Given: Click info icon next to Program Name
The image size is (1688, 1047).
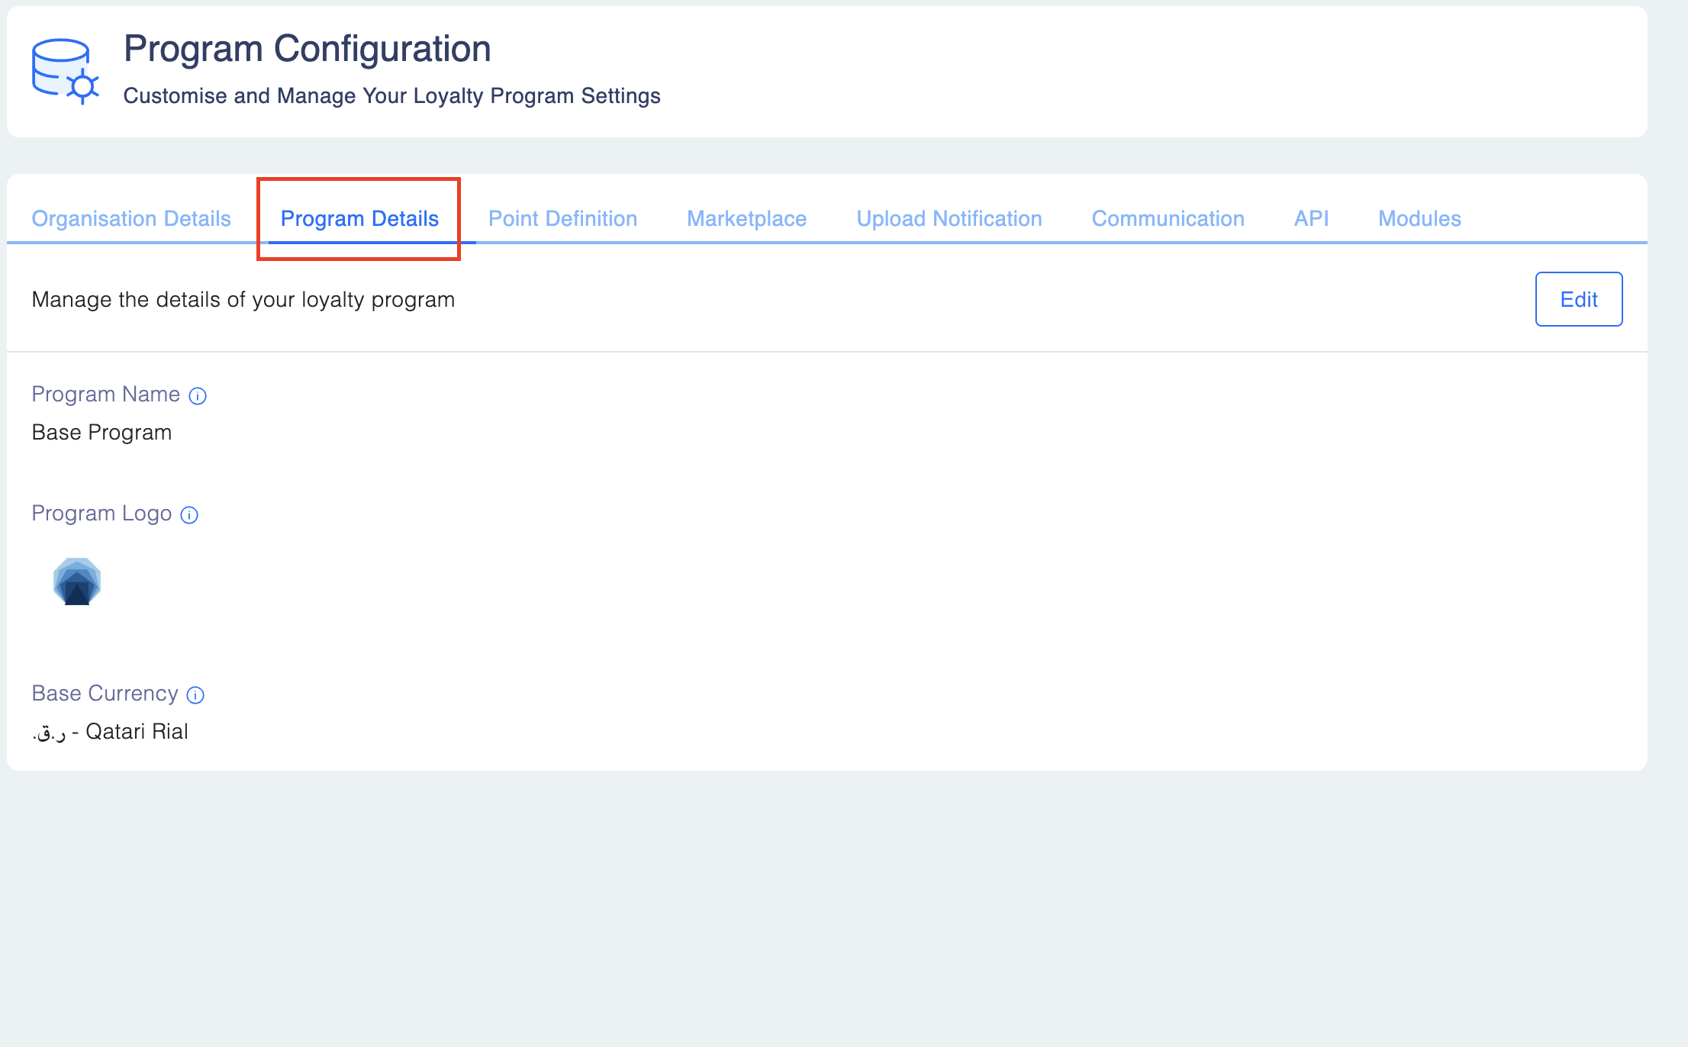Looking at the screenshot, I should click(198, 395).
